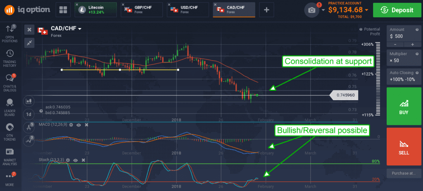Click the MACD (12,26,9) label
The image size is (423, 191).
coord(52,125)
